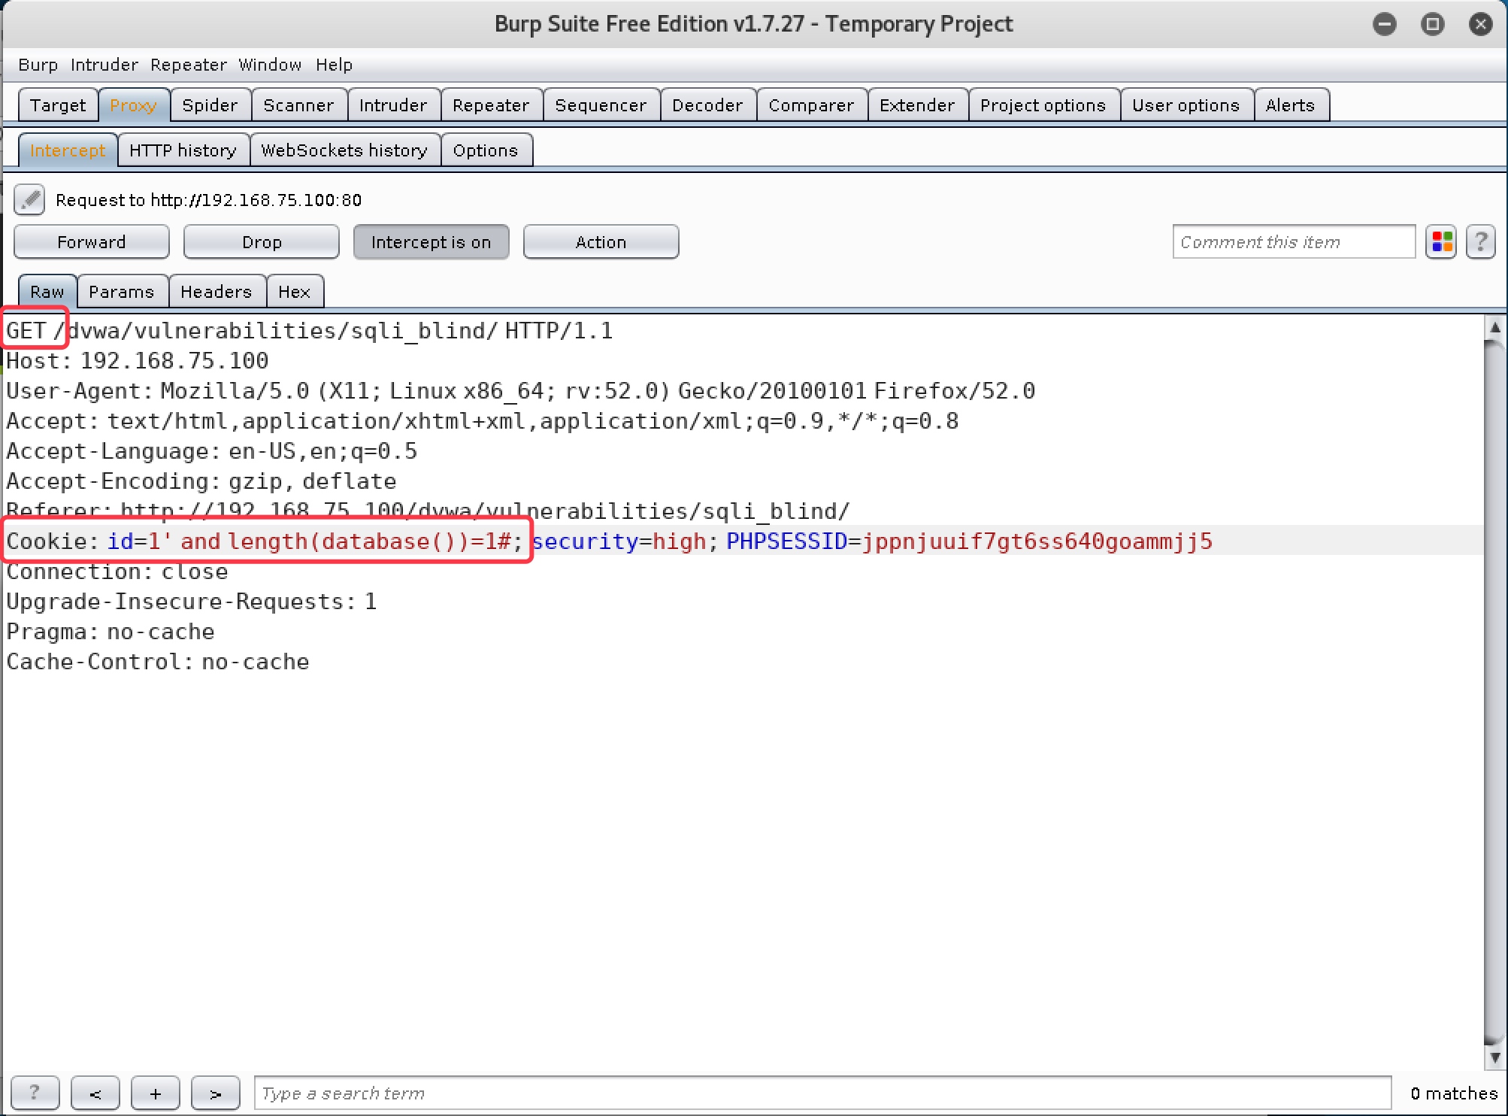Forward the intercepted request

91,242
